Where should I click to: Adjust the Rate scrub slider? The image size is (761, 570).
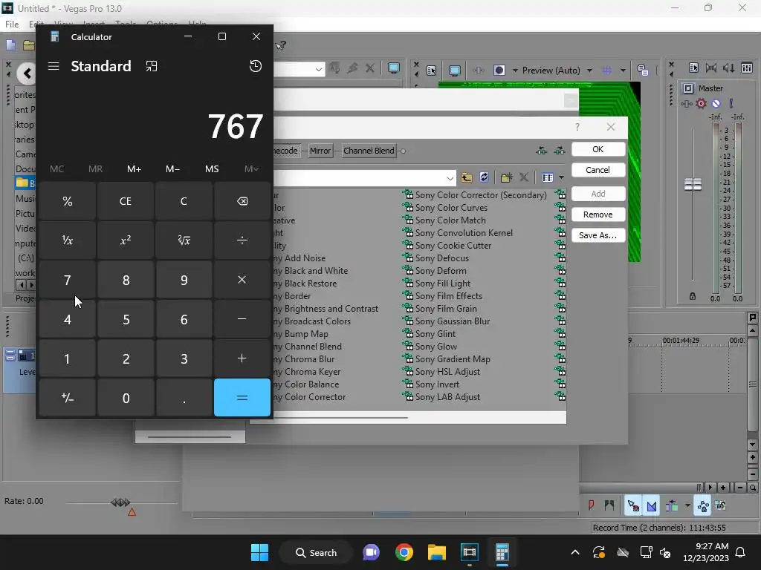(x=120, y=502)
